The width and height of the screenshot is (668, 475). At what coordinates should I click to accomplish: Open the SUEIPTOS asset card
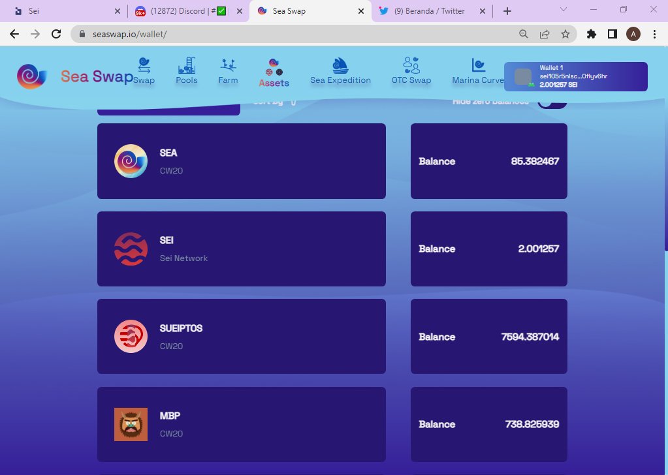tap(242, 336)
